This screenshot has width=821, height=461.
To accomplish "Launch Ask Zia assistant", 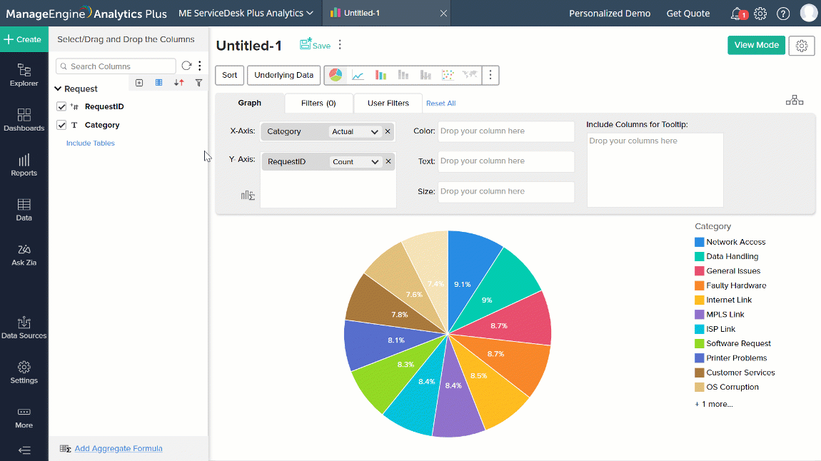I will point(24,255).
